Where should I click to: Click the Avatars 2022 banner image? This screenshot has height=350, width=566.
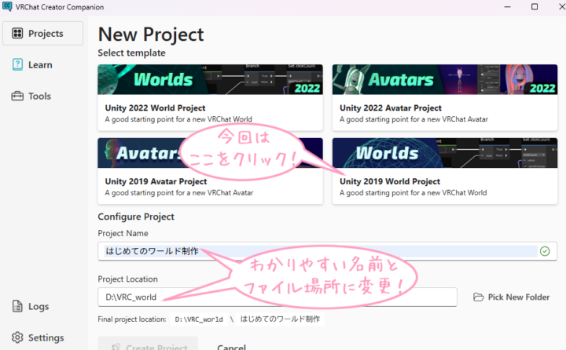[x=445, y=80]
